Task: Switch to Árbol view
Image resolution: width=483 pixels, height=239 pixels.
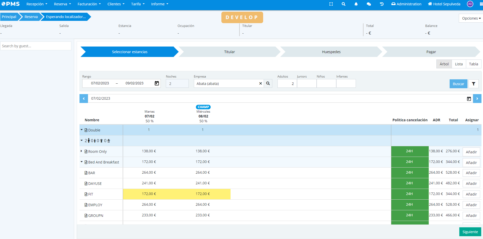Action: click(444, 64)
